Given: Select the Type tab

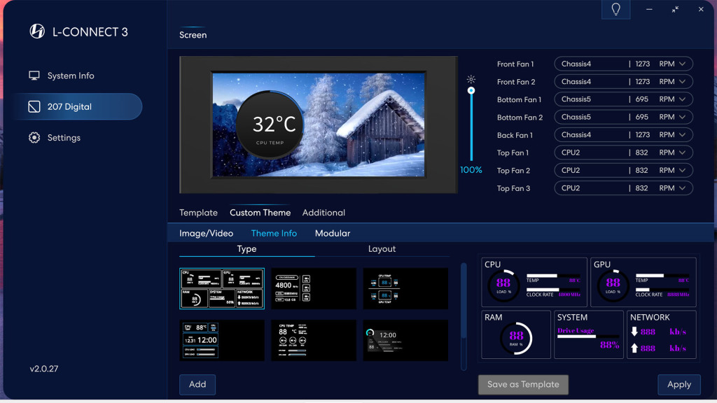Looking at the screenshot, I should point(246,249).
